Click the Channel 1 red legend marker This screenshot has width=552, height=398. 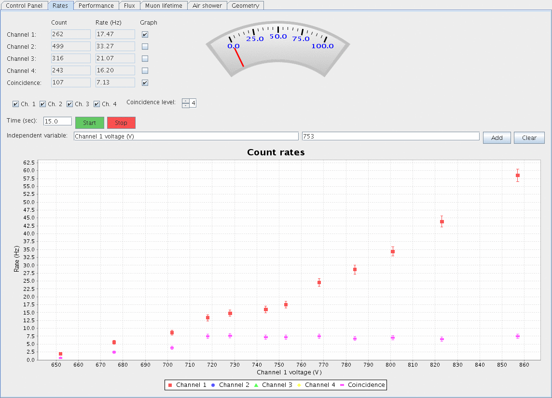[x=169, y=385]
